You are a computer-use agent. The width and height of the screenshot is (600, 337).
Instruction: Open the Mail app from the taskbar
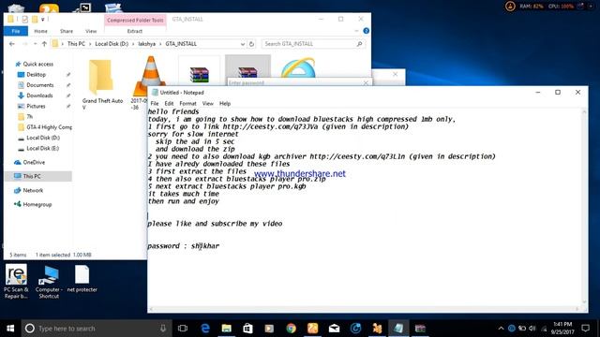click(334, 329)
